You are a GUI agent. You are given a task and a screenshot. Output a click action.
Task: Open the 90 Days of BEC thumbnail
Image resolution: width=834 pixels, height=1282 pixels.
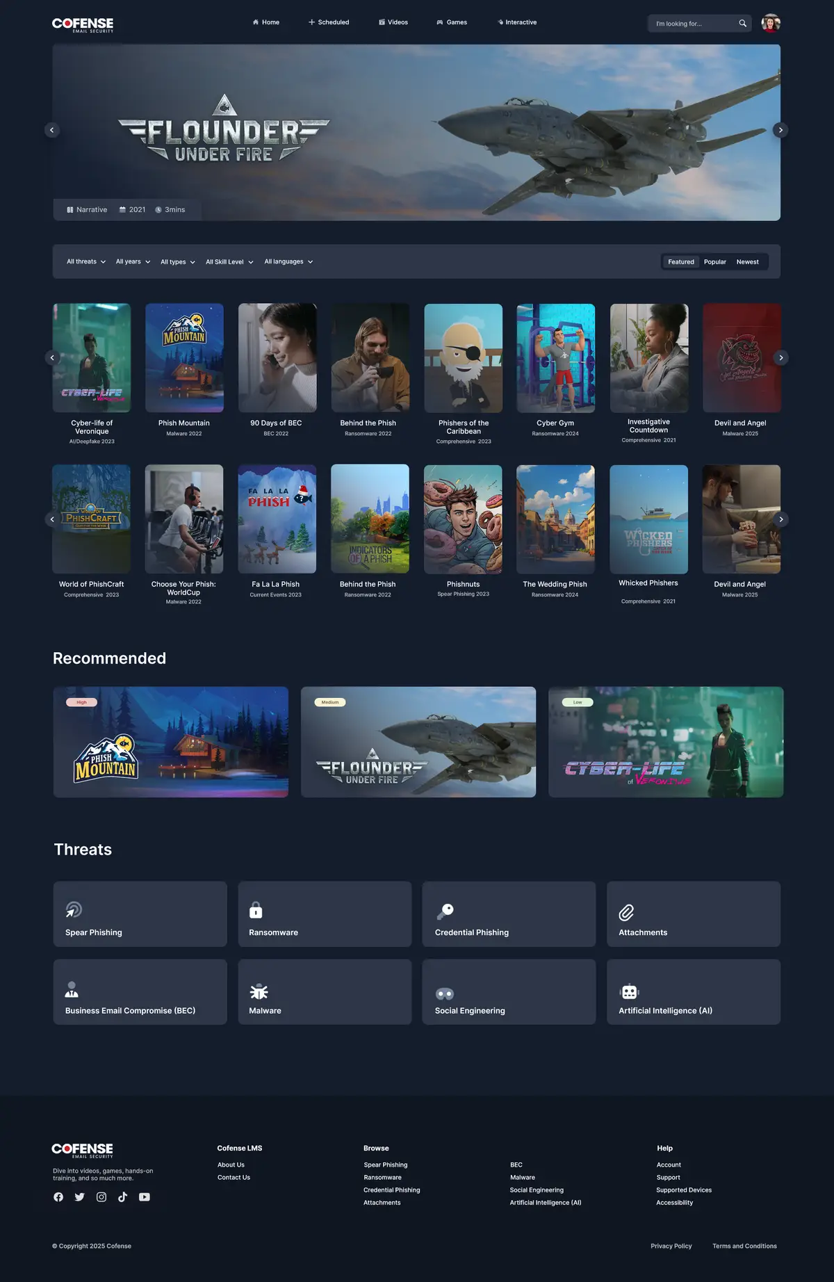click(277, 357)
